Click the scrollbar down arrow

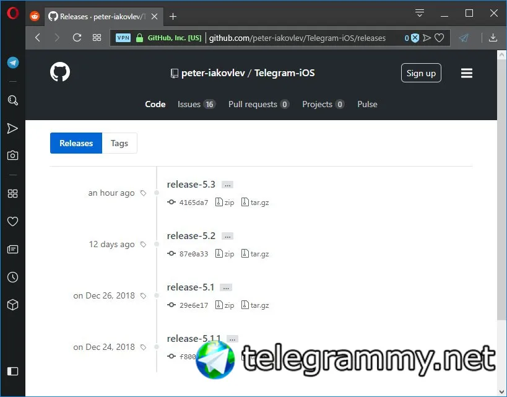[501, 391]
